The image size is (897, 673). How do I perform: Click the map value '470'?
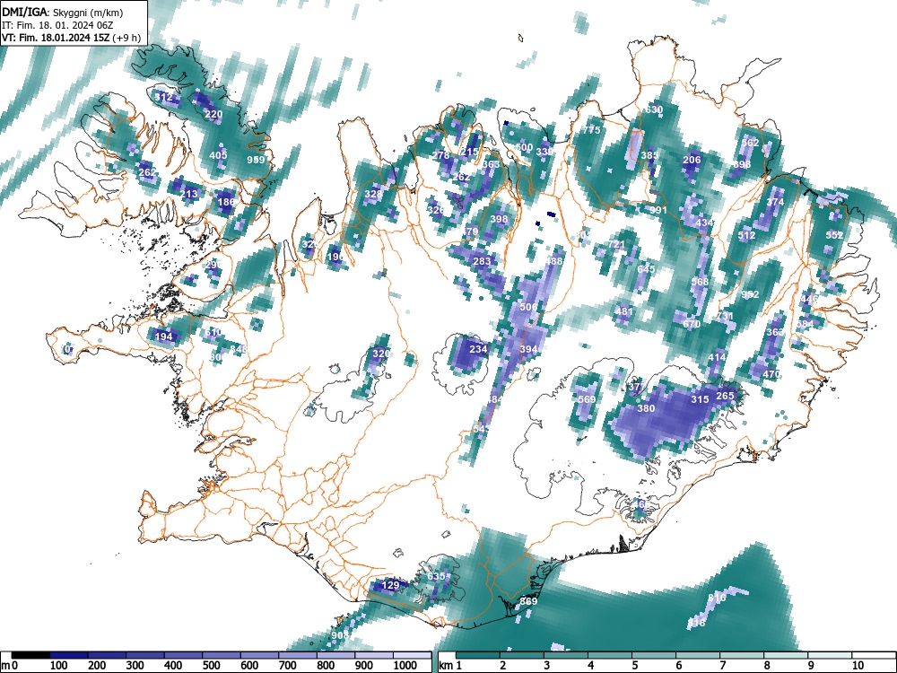[x=771, y=374]
